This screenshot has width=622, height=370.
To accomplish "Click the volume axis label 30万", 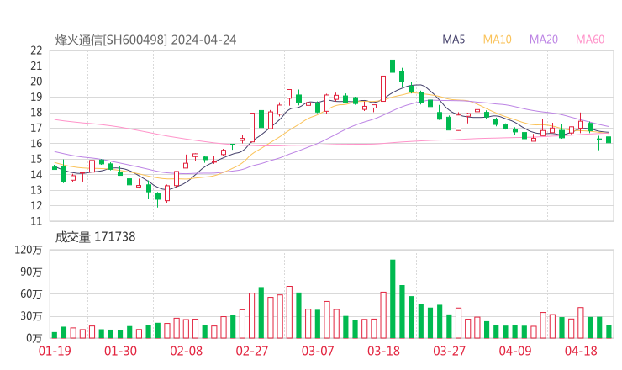I will 31,316.
